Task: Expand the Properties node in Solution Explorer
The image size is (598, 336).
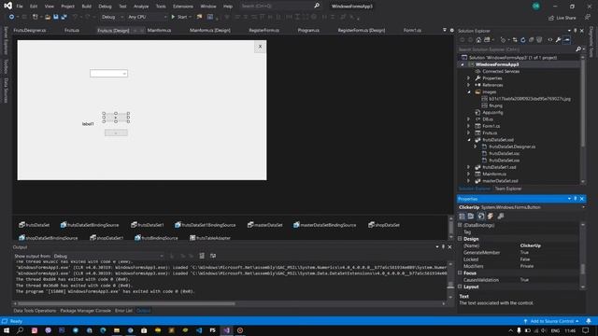Action: pos(469,78)
